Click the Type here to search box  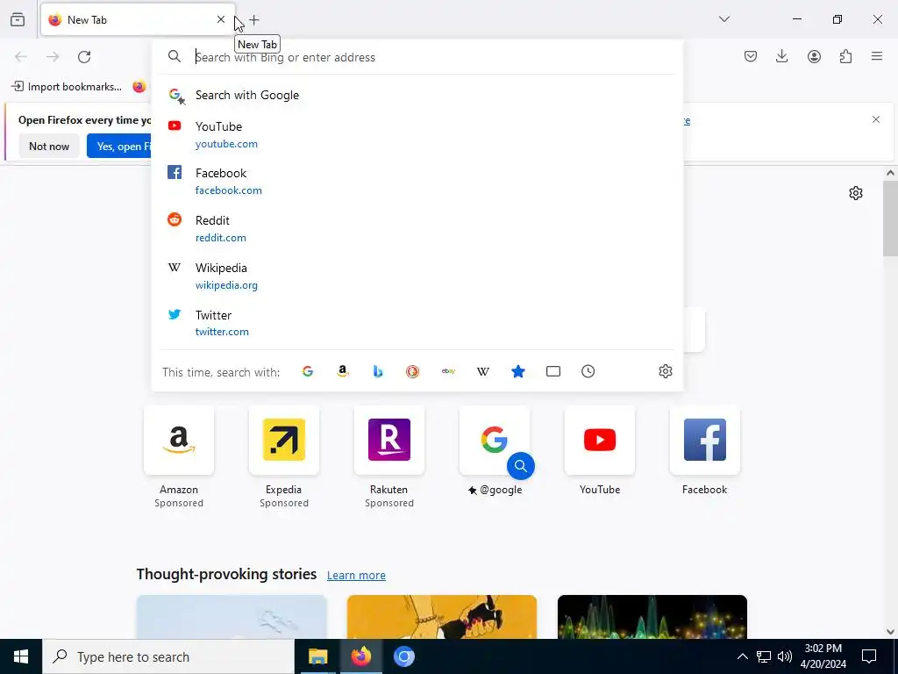(168, 656)
